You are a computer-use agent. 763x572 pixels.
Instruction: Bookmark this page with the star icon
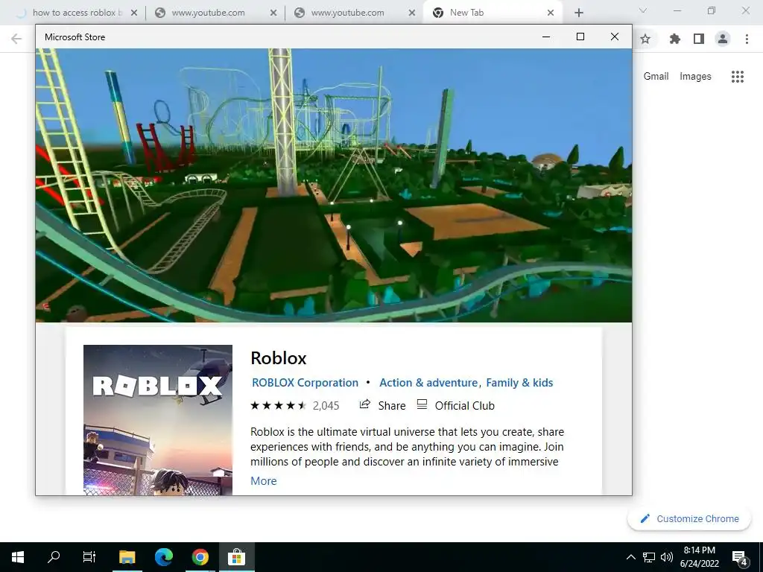pos(645,39)
